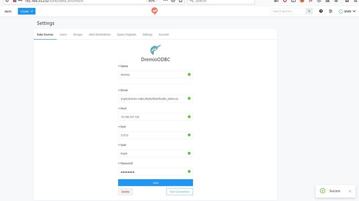Click the green check icon in Port field

pos(189,135)
